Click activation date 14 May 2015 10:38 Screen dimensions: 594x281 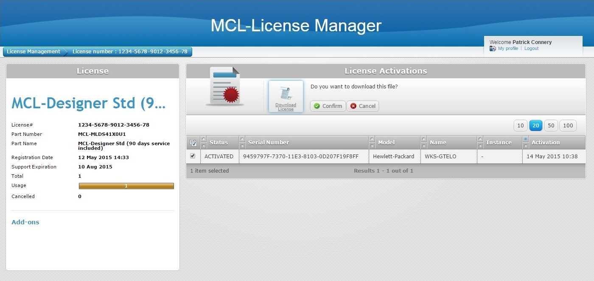tap(552, 157)
